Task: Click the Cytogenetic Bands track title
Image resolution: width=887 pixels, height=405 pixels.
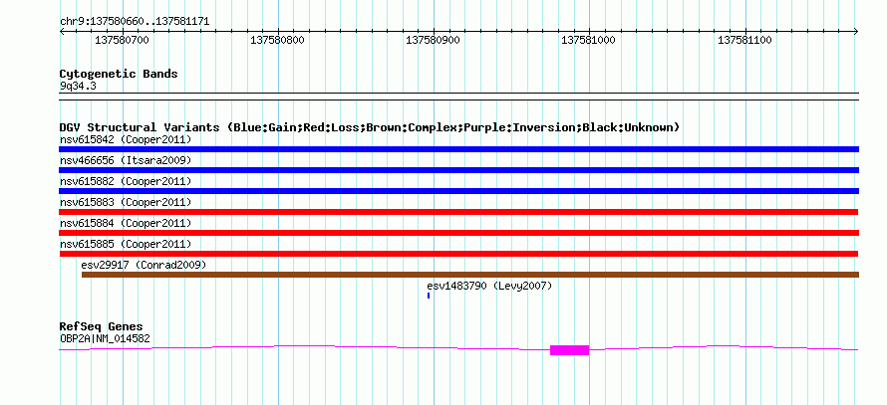Action: tap(119, 74)
